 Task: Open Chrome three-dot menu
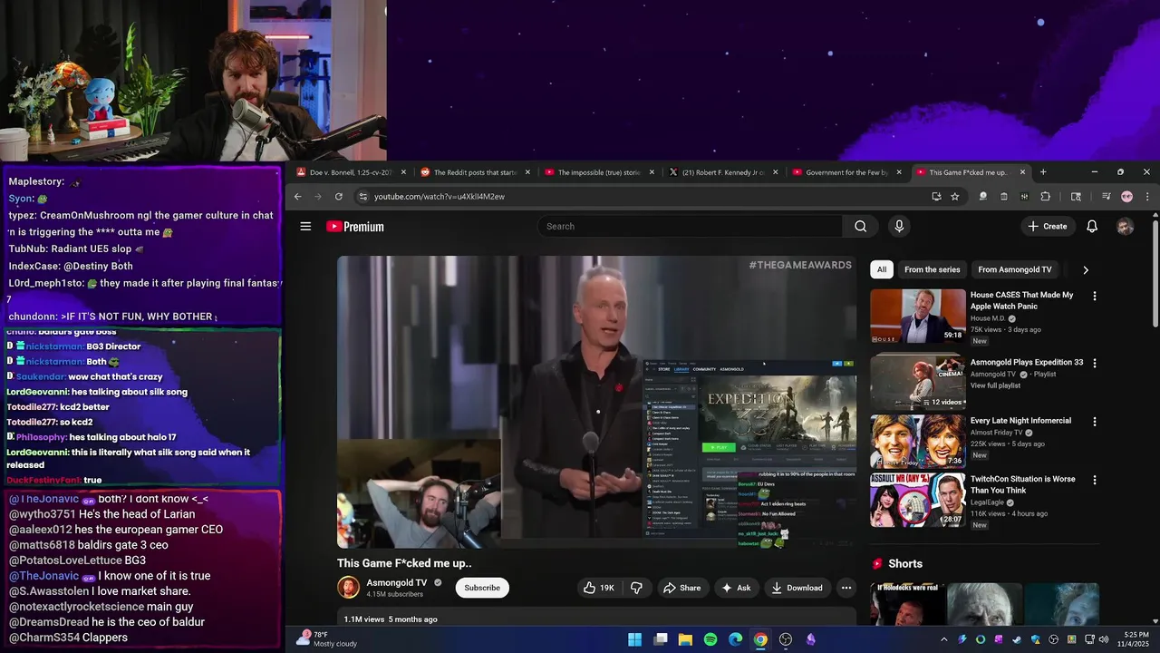[1146, 197]
